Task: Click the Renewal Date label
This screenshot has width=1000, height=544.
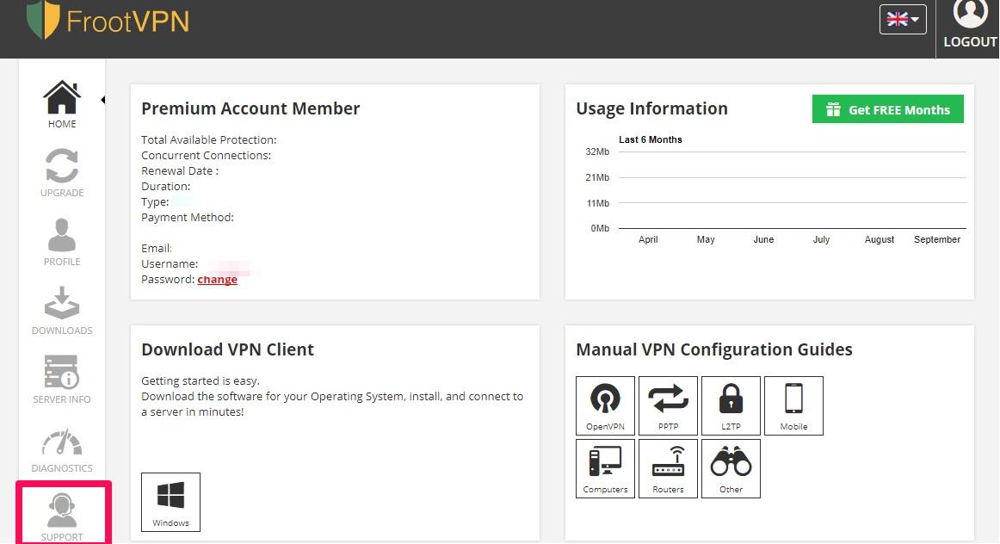Action: pos(180,171)
